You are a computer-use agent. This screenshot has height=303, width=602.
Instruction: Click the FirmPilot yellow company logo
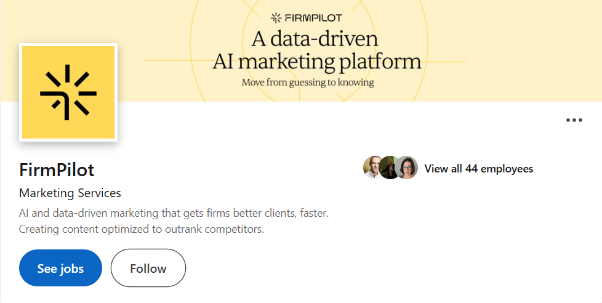68,92
